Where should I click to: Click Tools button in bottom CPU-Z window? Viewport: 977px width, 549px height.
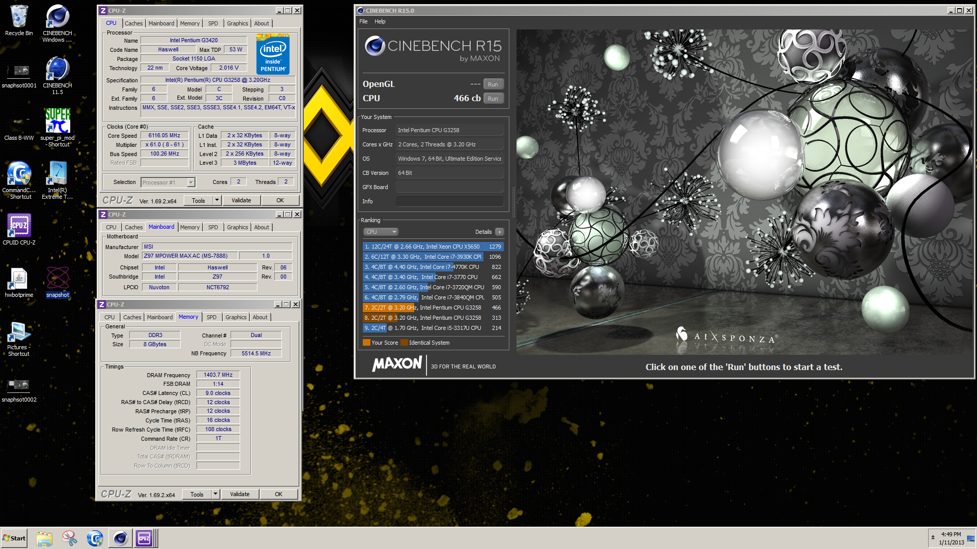[x=197, y=494]
